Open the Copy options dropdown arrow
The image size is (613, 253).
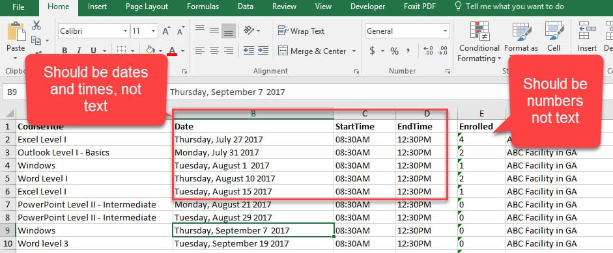(48, 40)
